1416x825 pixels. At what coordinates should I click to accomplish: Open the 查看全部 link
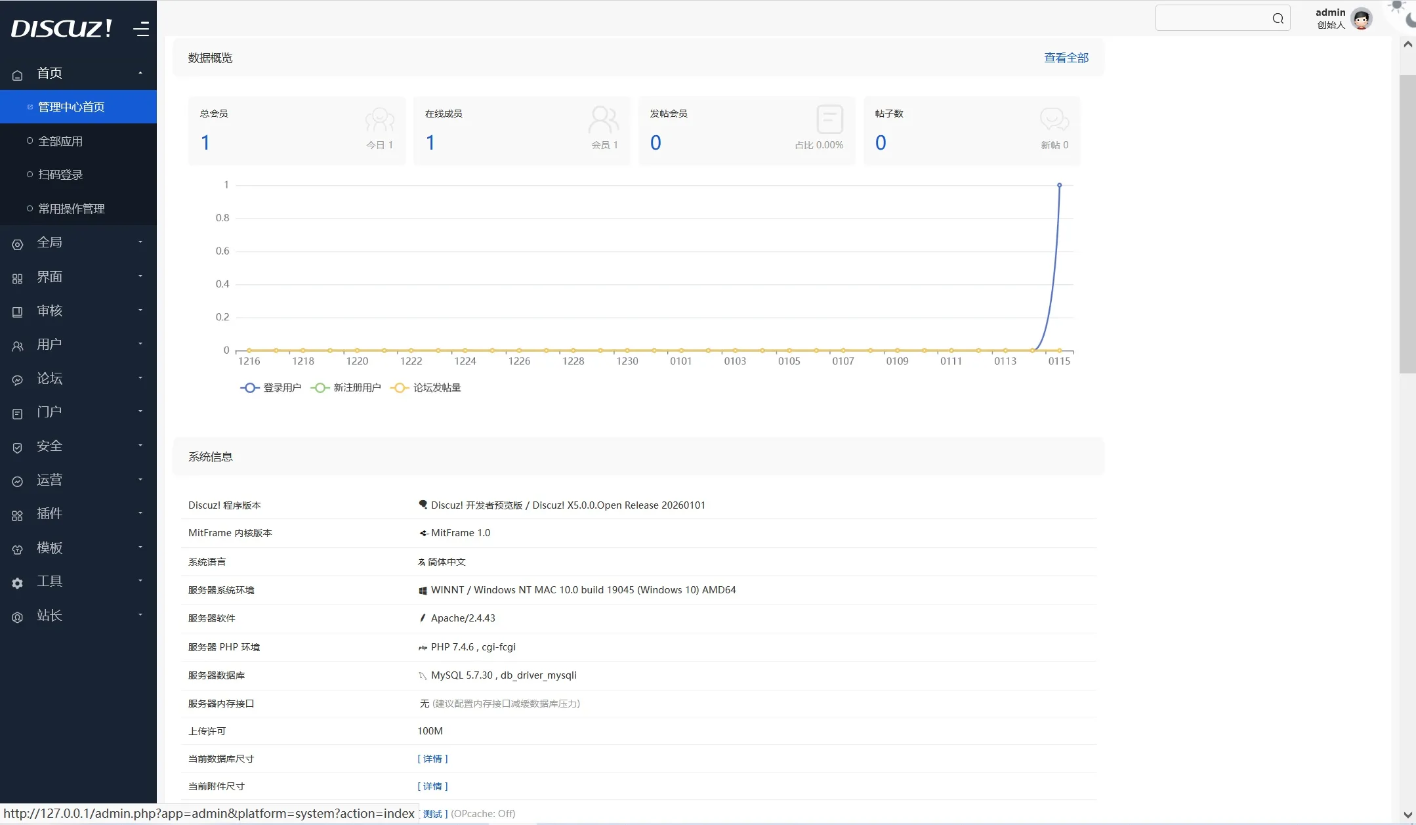tap(1066, 58)
